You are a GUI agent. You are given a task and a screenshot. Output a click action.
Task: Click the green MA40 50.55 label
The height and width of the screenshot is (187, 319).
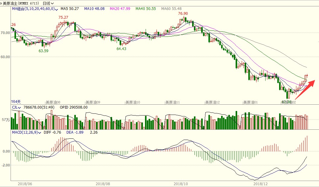146,9
